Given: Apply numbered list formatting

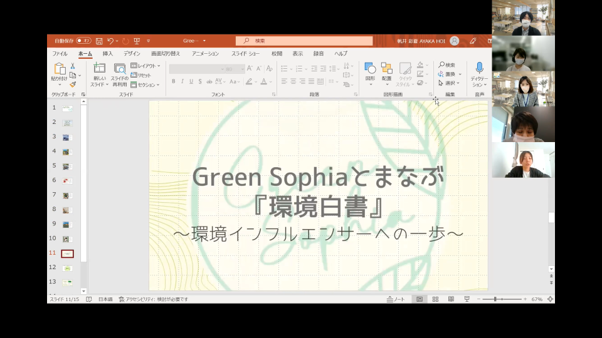Looking at the screenshot, I should (298, 69).
